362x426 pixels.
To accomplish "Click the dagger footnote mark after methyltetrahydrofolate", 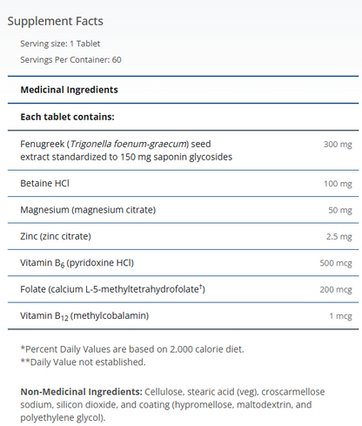I will click(200, 287).
